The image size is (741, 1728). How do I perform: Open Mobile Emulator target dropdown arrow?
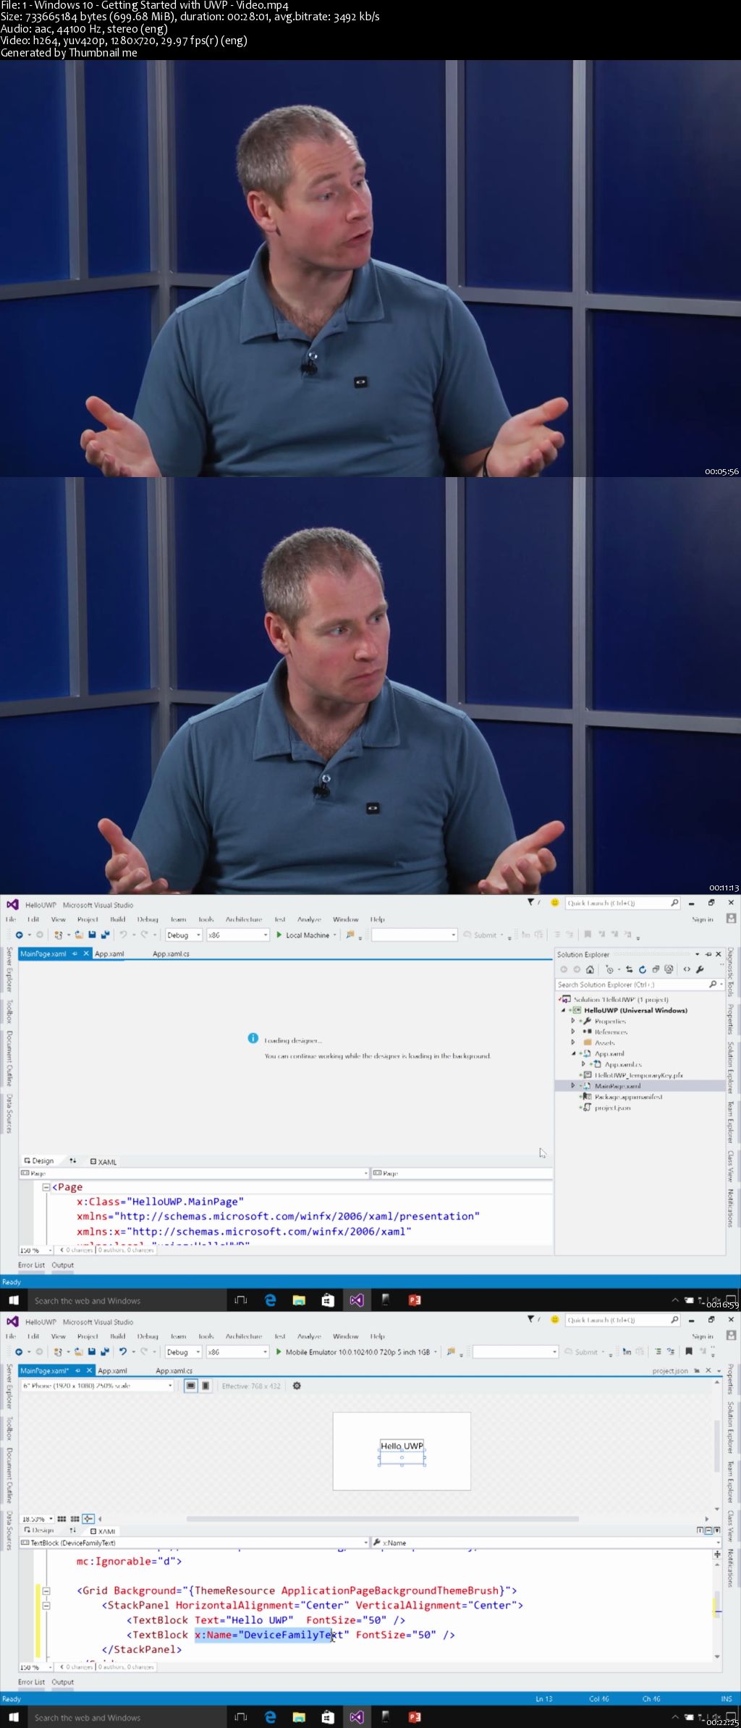tap(436, 1352)
